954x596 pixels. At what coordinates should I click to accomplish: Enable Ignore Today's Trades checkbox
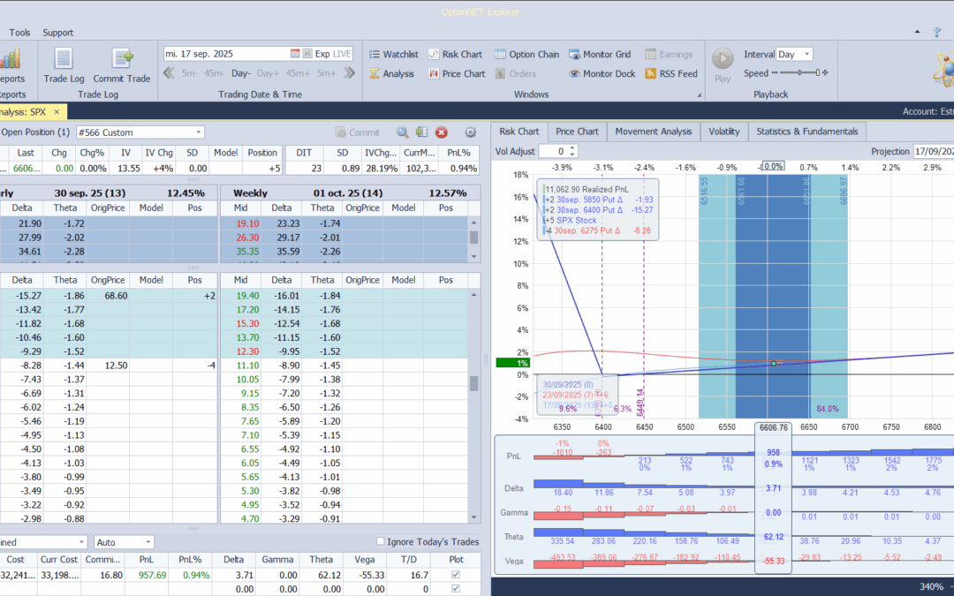pyautogui.click(x=381, y=541)
